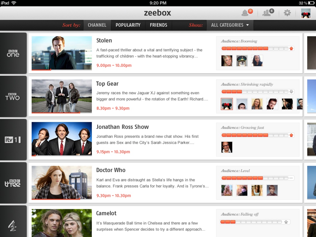
Task: Select the BBC One channel logo
Action: (x=13, y=53)
